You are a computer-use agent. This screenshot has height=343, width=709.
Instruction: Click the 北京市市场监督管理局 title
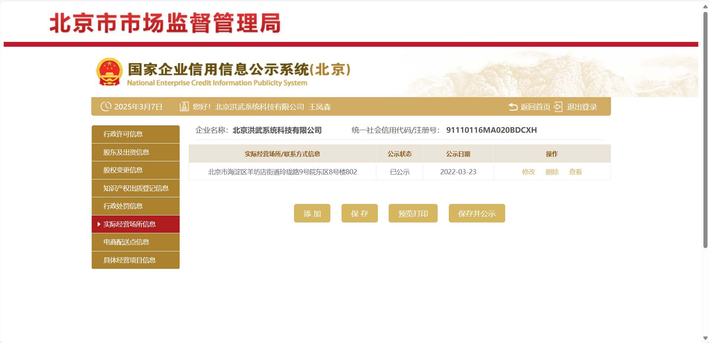click(x=165, y=23)
